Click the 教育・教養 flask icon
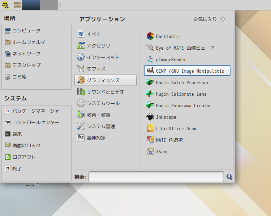 tap(81, 115)
